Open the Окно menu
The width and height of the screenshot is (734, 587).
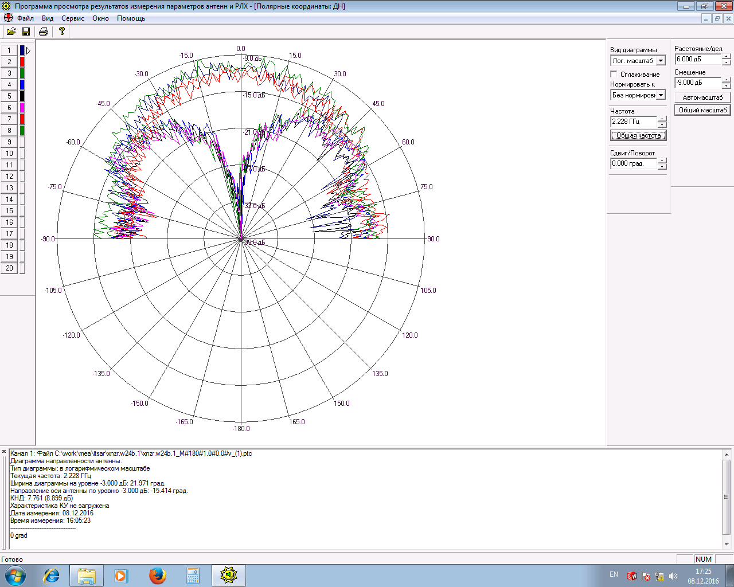pos(100,18)
